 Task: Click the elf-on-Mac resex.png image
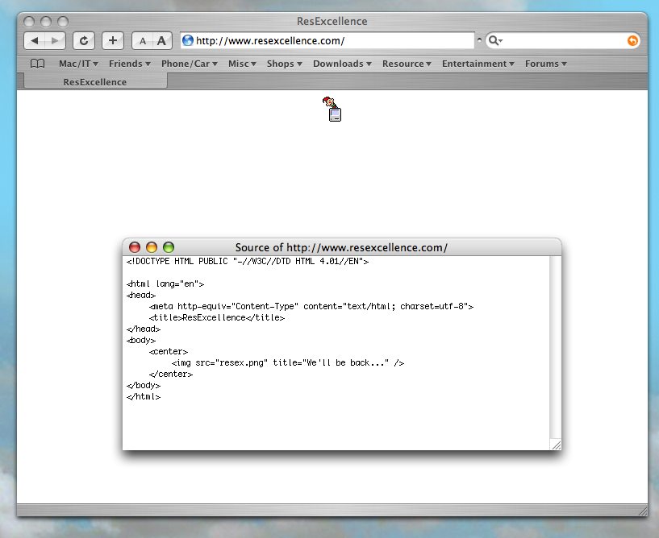coord(332,109)
